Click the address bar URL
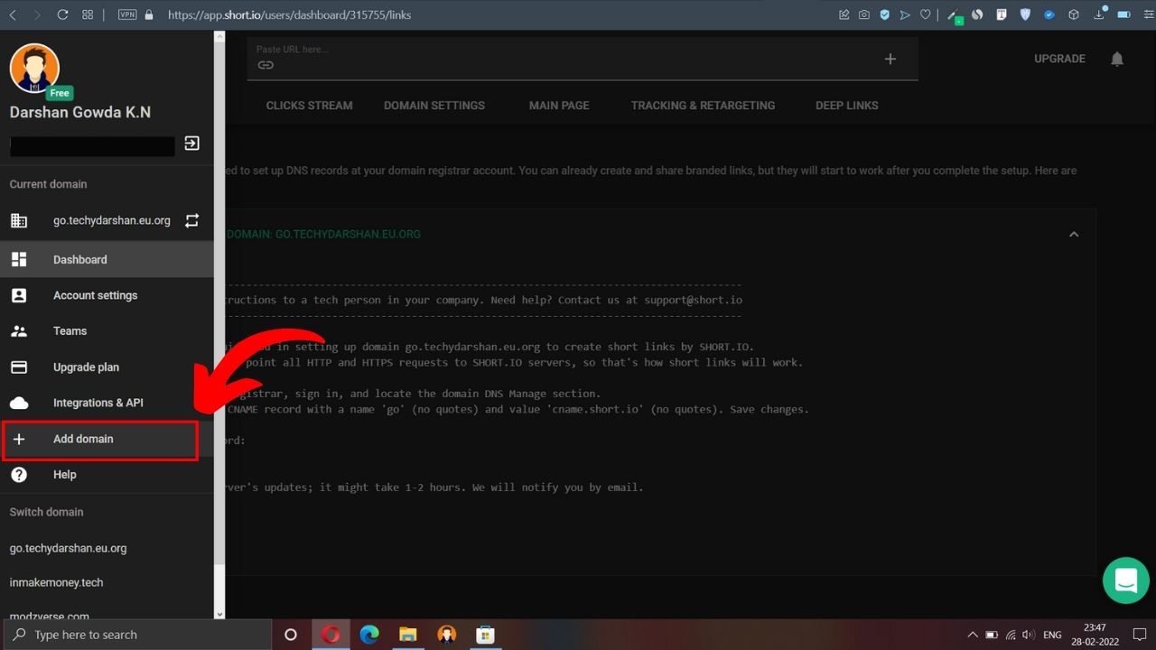 (x=289, y=14)
